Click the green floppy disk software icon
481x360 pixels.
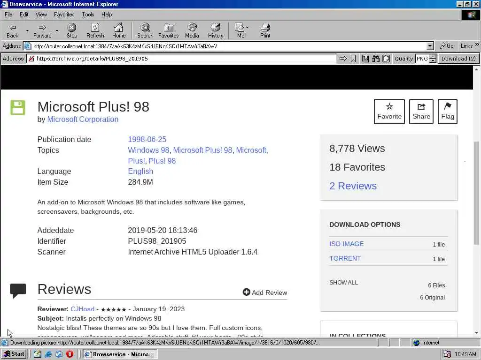18,107
